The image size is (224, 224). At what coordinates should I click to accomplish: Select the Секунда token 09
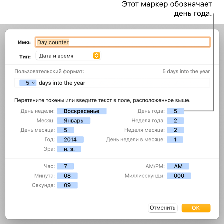67,185
